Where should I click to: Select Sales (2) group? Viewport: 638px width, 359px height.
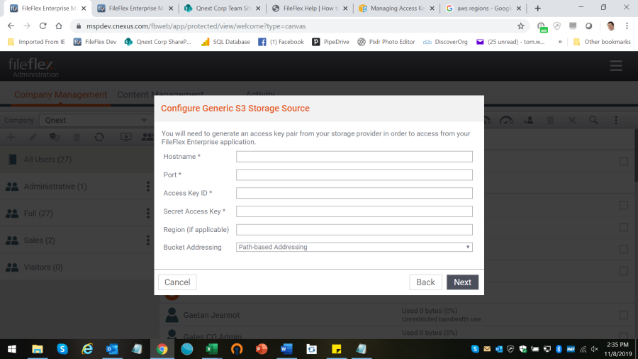77,240
